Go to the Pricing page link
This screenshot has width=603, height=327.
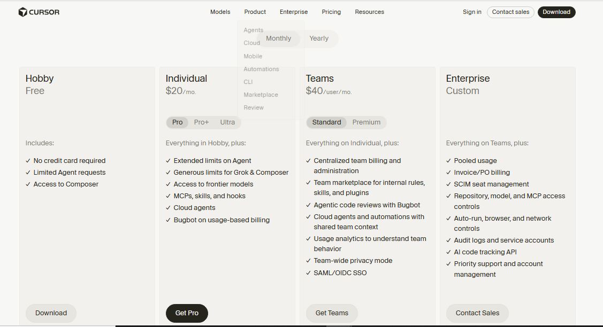click(x=331, y=12)
